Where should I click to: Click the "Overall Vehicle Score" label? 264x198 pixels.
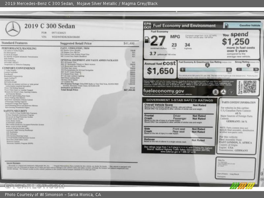click(x=159, y=105)
